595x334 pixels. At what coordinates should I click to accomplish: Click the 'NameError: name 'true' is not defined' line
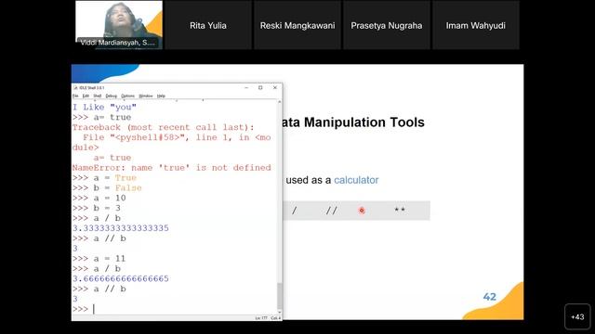tap(171, 167)
